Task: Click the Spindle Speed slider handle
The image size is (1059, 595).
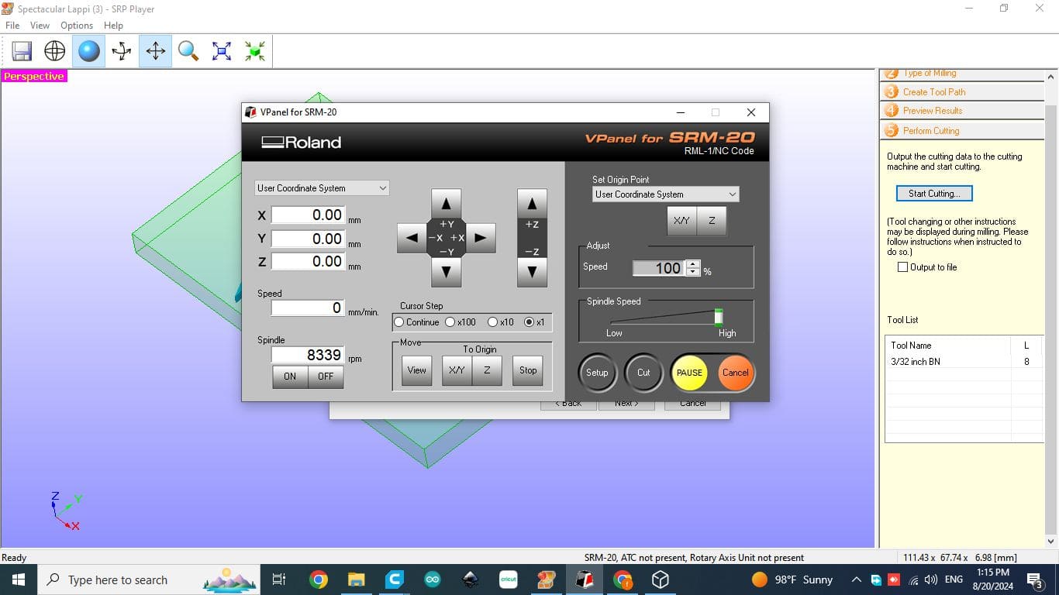Action: click(x=719, y=316)
